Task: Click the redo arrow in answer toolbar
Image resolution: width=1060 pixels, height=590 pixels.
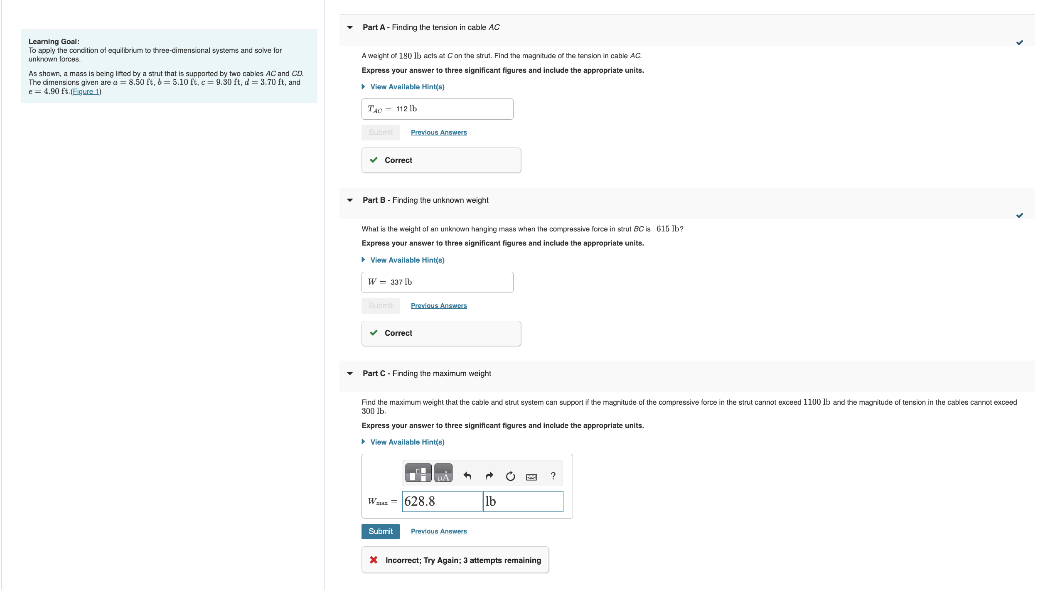Action: click(489, 476)
